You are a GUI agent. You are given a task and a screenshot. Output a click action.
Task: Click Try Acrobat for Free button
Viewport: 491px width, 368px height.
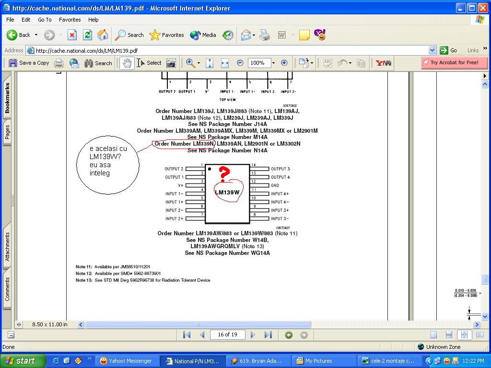pyautogui.click(x=454, y=63)
